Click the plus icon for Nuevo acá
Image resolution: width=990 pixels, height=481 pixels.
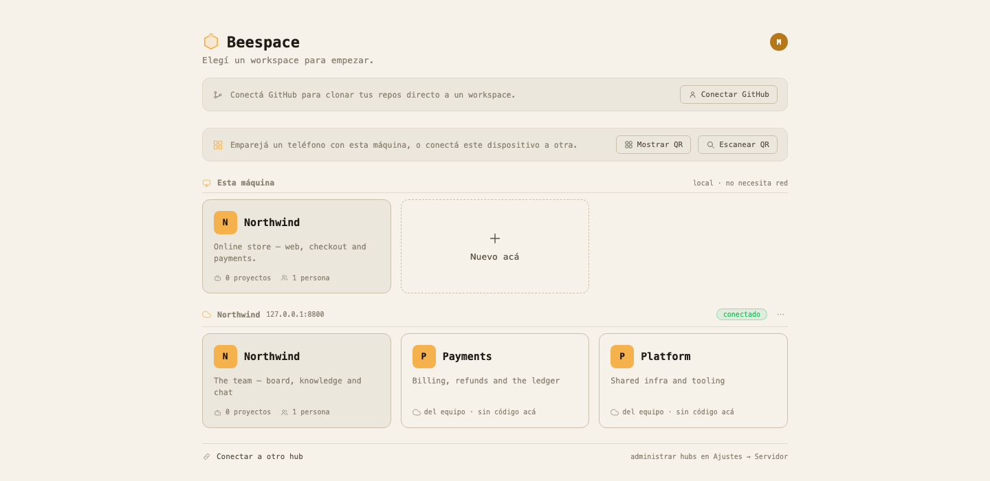[x=495, y=238]
